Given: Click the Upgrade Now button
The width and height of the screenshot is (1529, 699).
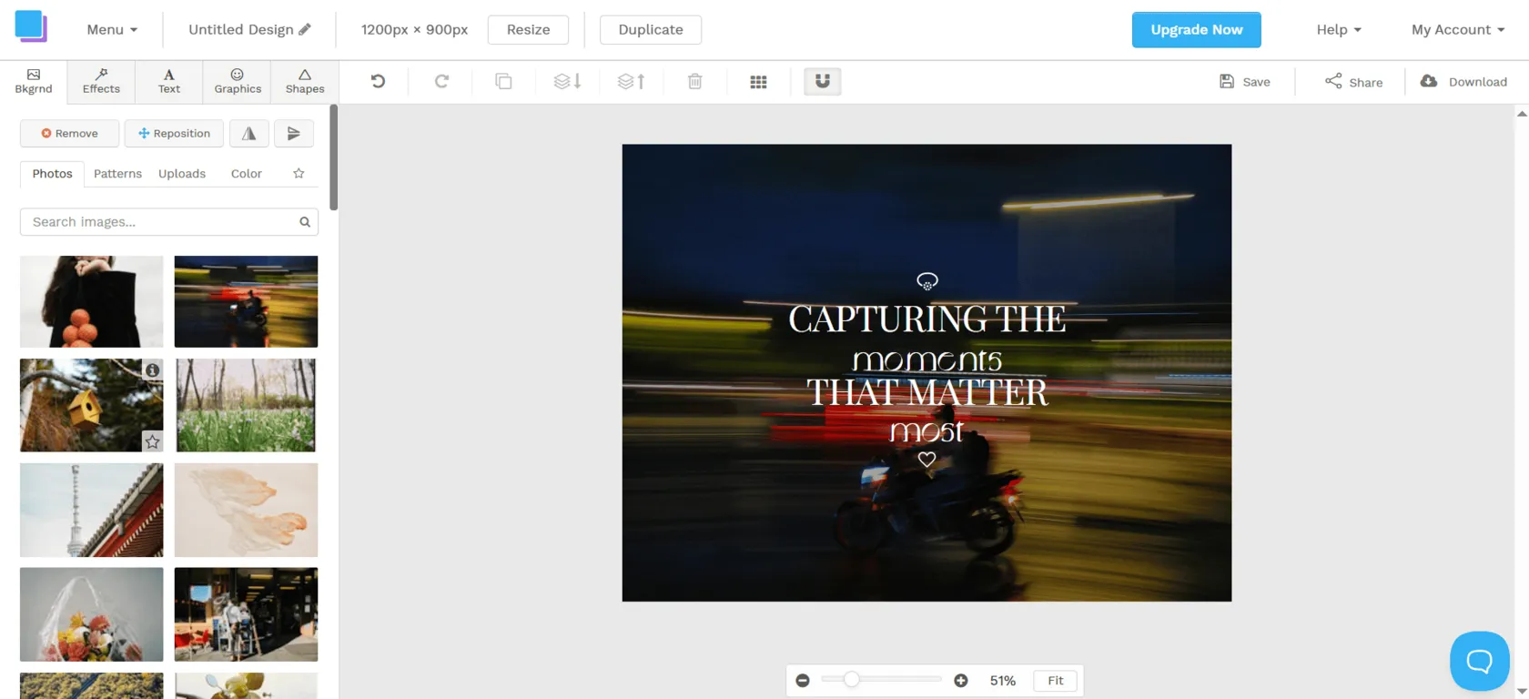Looking at the screenshot, I should (x=1196, y=30).
